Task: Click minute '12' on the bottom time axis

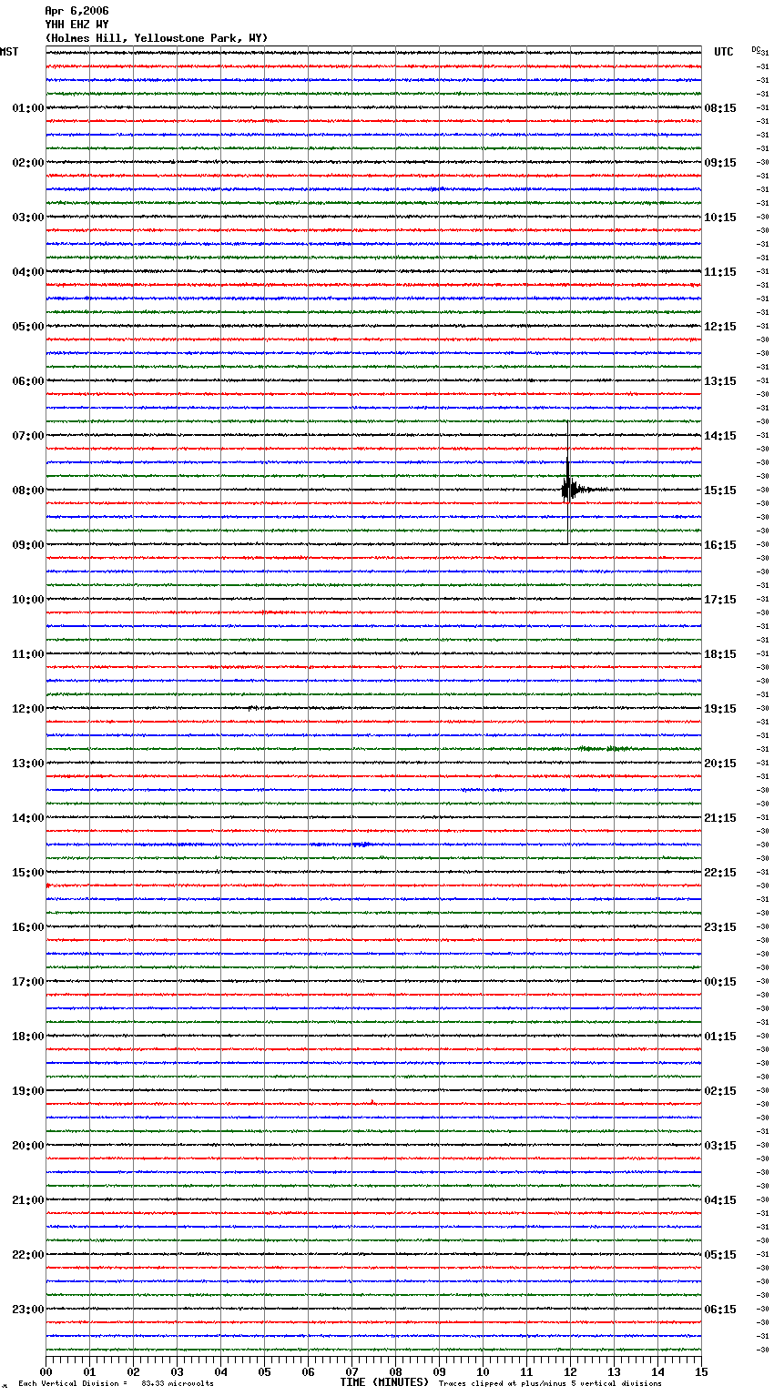Action: click(570, 1371)
